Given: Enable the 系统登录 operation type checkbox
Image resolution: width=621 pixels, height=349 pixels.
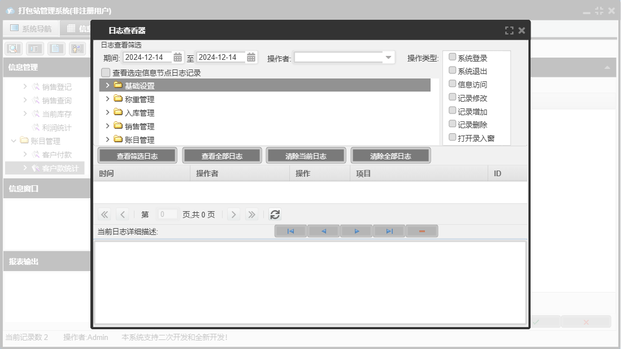Looking at the screenshot, I should click(x=452, y=57).
